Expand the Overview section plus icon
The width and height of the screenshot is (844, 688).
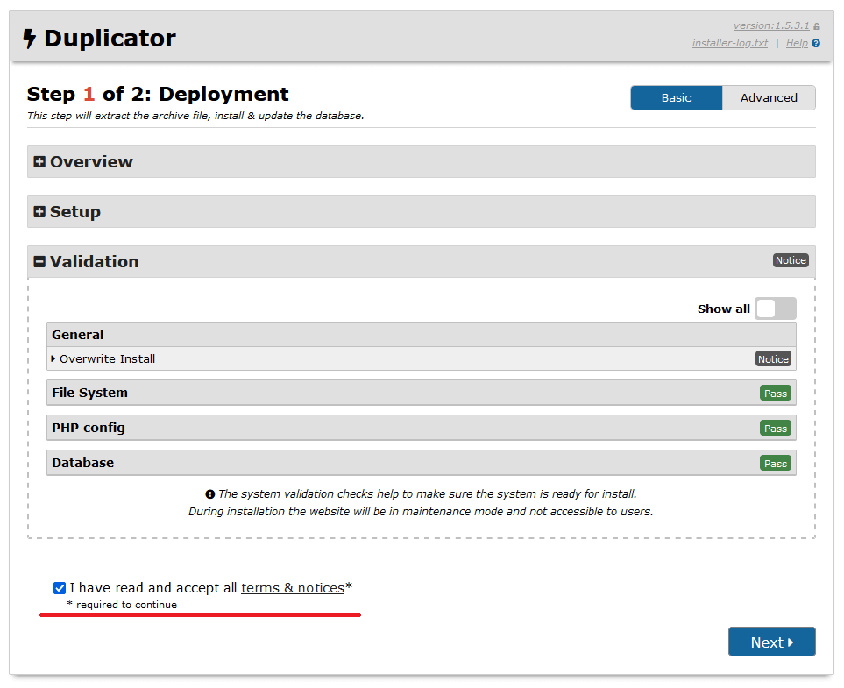point(39,161)
